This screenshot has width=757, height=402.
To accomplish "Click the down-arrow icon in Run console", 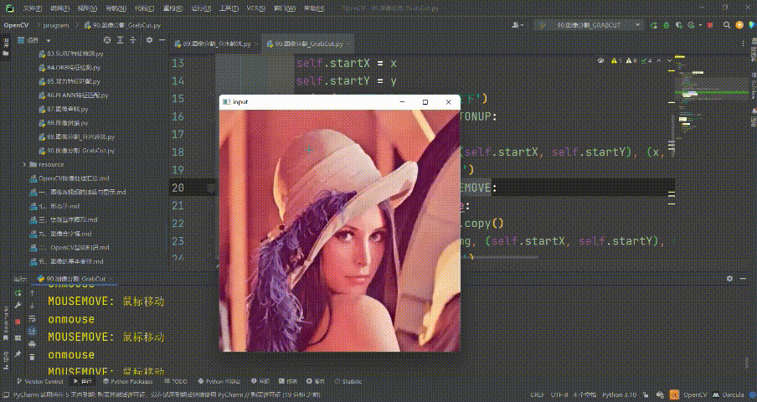I will (33, 306).
